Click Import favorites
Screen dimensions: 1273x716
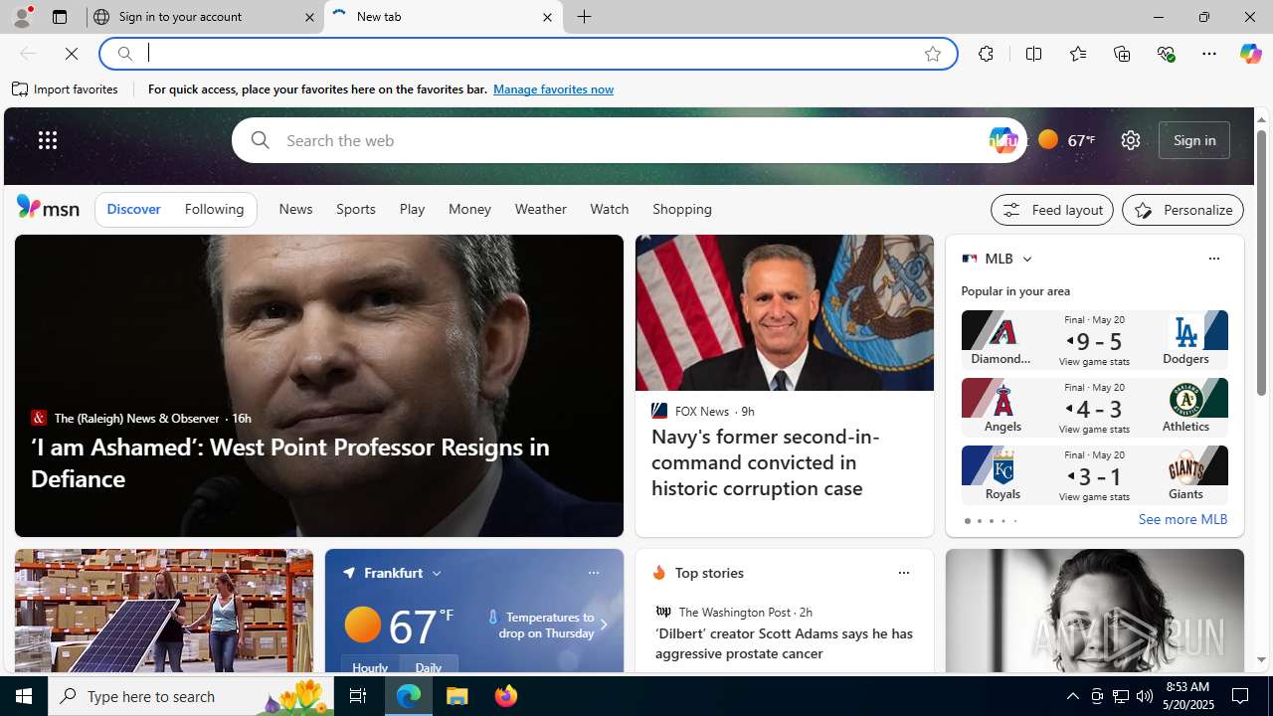click(66, 89)
